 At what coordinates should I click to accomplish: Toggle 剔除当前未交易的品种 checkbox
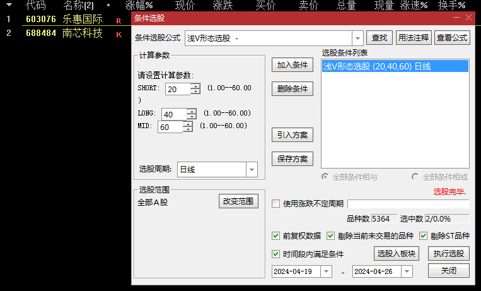331,235
